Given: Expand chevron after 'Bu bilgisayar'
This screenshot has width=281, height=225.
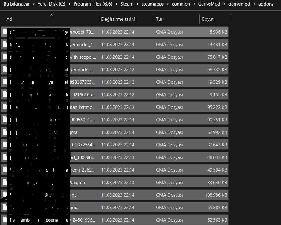Looking at the screenshot, I should 34,4.
